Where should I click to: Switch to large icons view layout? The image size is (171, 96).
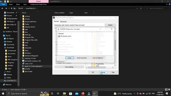(x=169, y=90)
